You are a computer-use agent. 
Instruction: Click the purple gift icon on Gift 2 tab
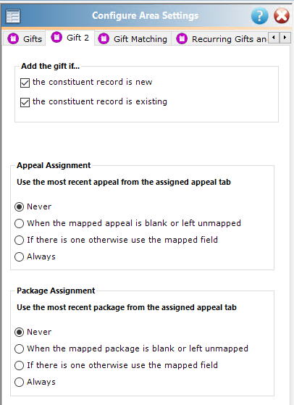(x=56, y=38)
